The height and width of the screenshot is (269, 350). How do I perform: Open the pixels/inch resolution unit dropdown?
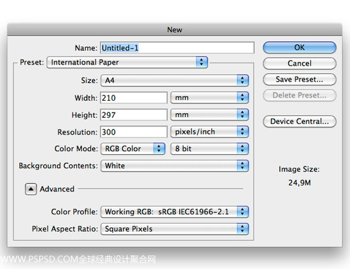pos(209,131)
